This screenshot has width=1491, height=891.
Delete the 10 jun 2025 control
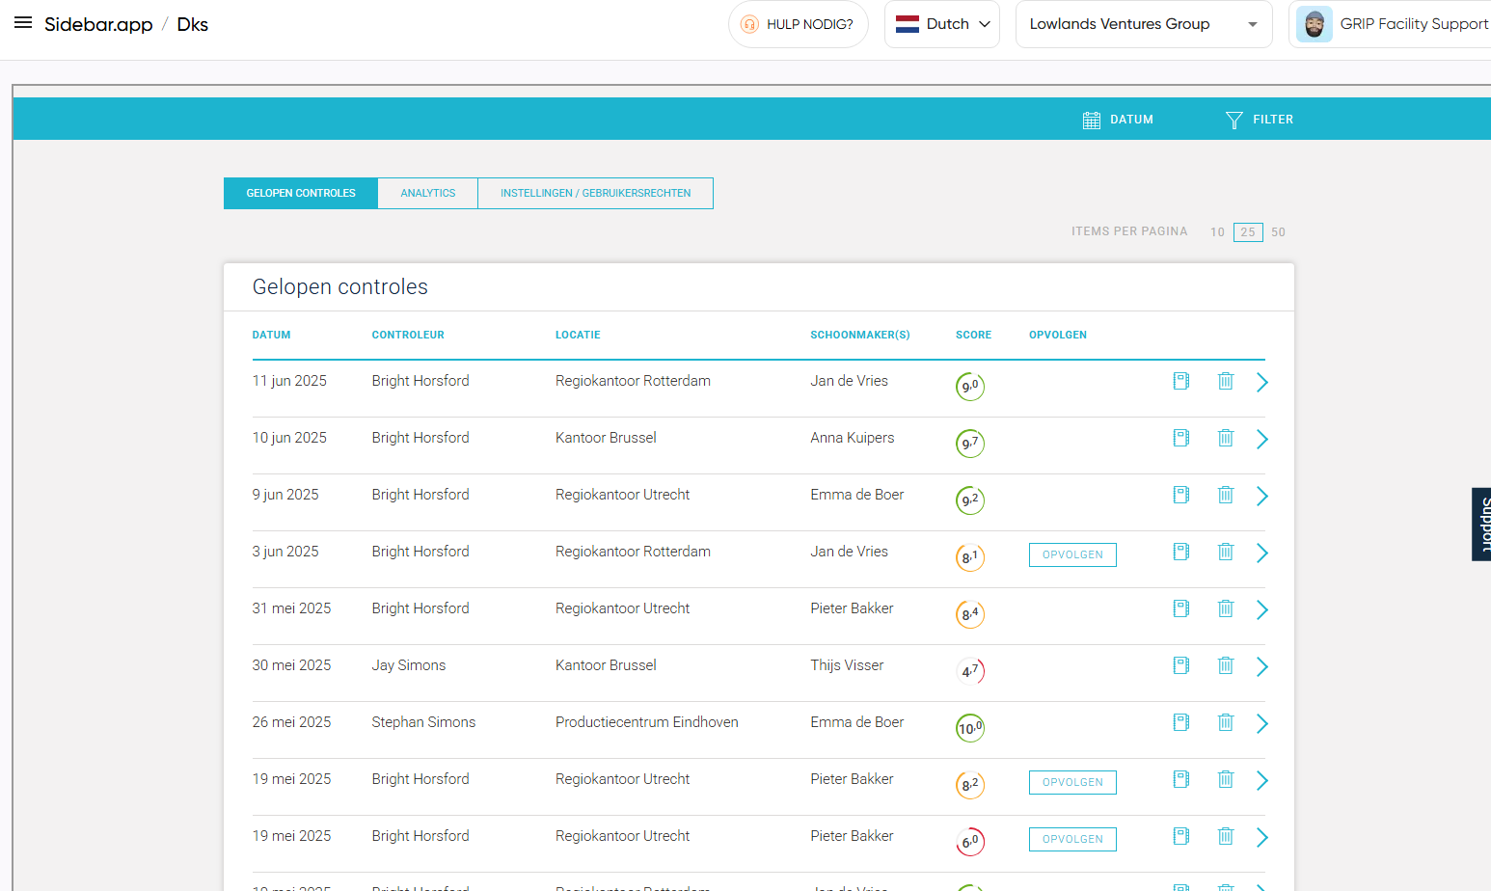(1226, 438)
